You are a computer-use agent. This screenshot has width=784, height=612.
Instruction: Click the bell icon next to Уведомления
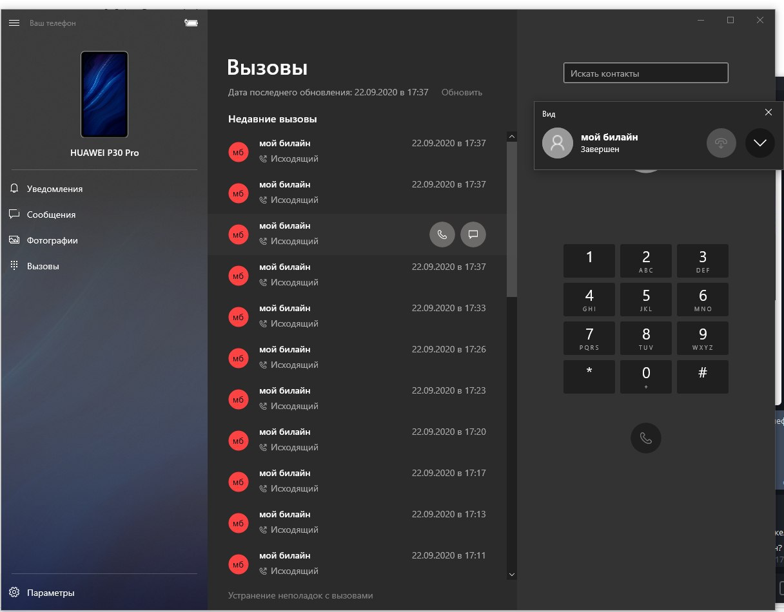click(x=14, y=189)
